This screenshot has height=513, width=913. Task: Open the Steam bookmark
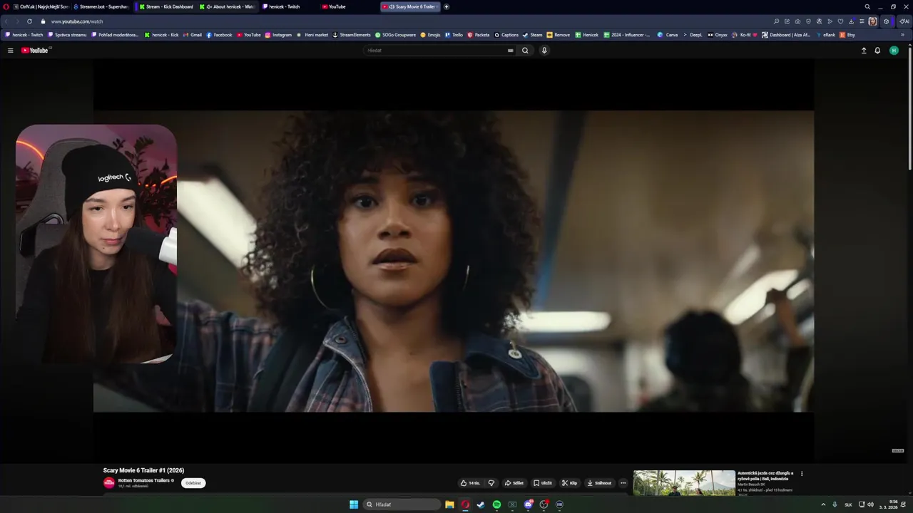[x=533, y=35]
